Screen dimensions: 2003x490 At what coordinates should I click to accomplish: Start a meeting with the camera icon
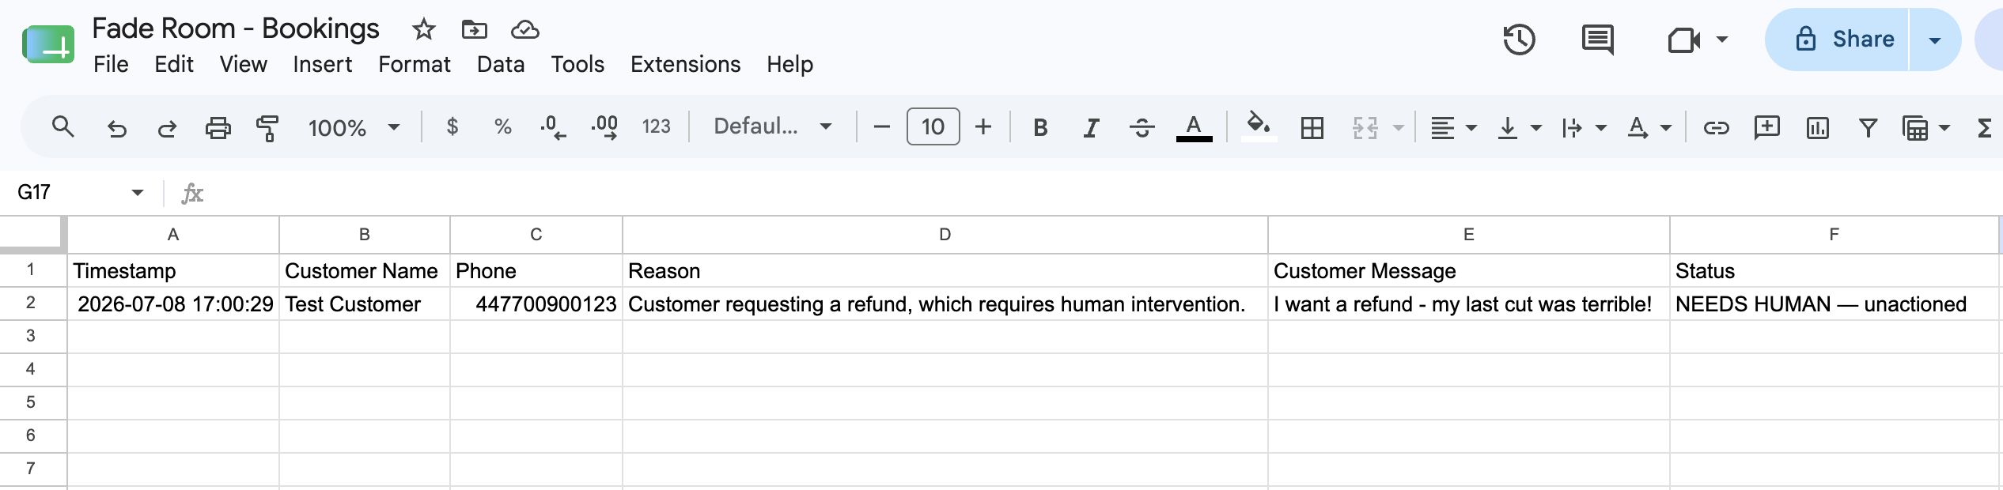click(x=1683, y=40)
